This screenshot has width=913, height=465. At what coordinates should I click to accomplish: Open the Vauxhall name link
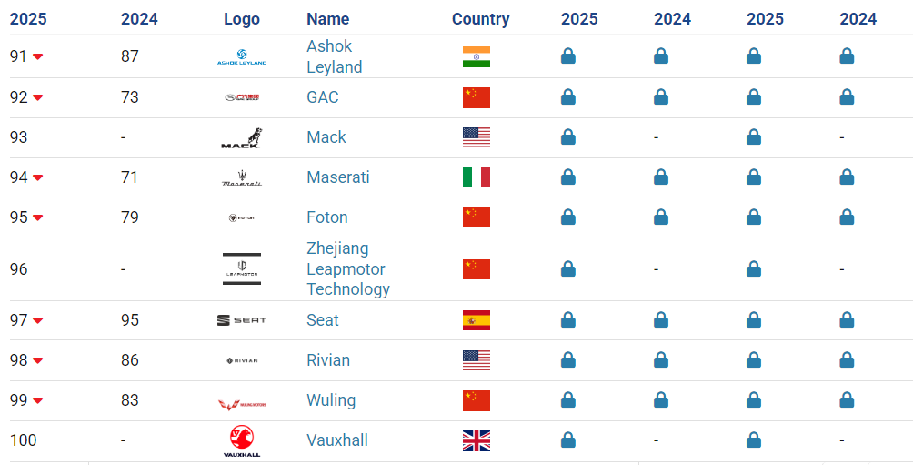[337, 440]
